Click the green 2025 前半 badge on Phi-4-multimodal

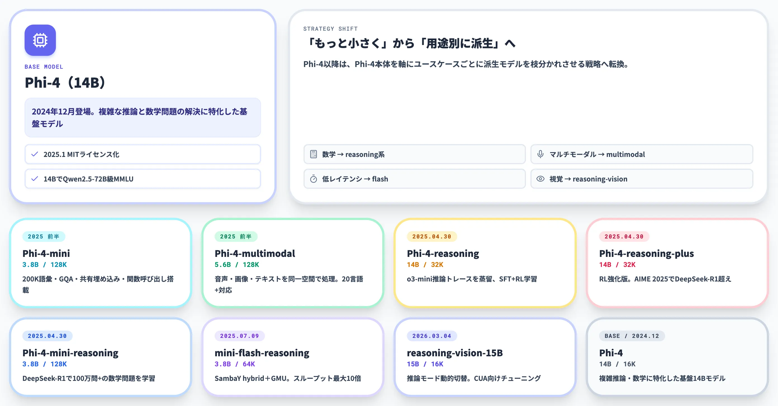236,236
